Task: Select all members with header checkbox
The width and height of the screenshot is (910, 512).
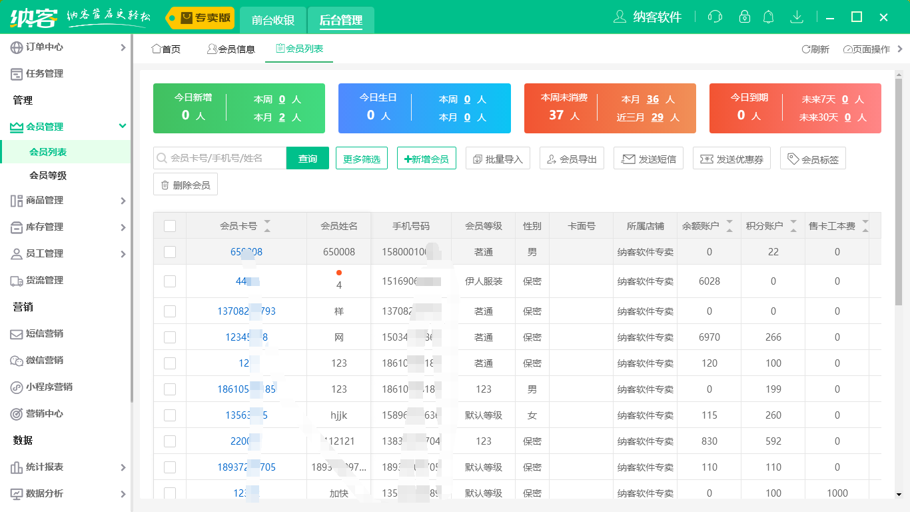Action: pos(170,225)
